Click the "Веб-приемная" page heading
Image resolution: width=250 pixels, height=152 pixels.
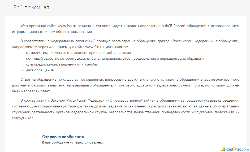tap(31, 7)
